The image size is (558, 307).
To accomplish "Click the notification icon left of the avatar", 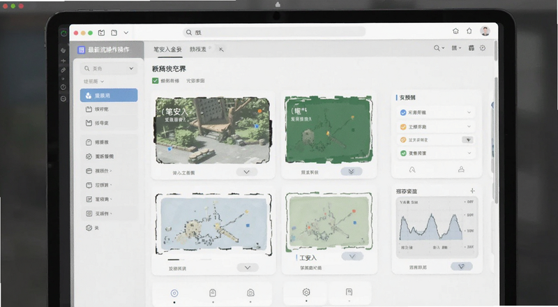I will coord(469,31).
